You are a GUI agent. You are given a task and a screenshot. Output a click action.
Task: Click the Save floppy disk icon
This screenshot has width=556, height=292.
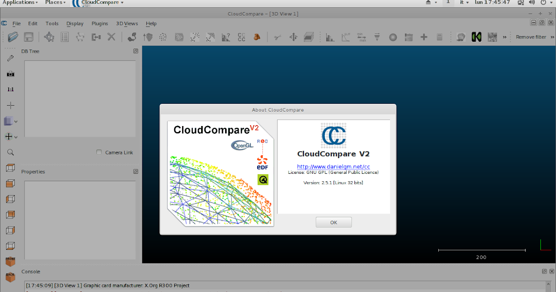click(x=28, y=37)
